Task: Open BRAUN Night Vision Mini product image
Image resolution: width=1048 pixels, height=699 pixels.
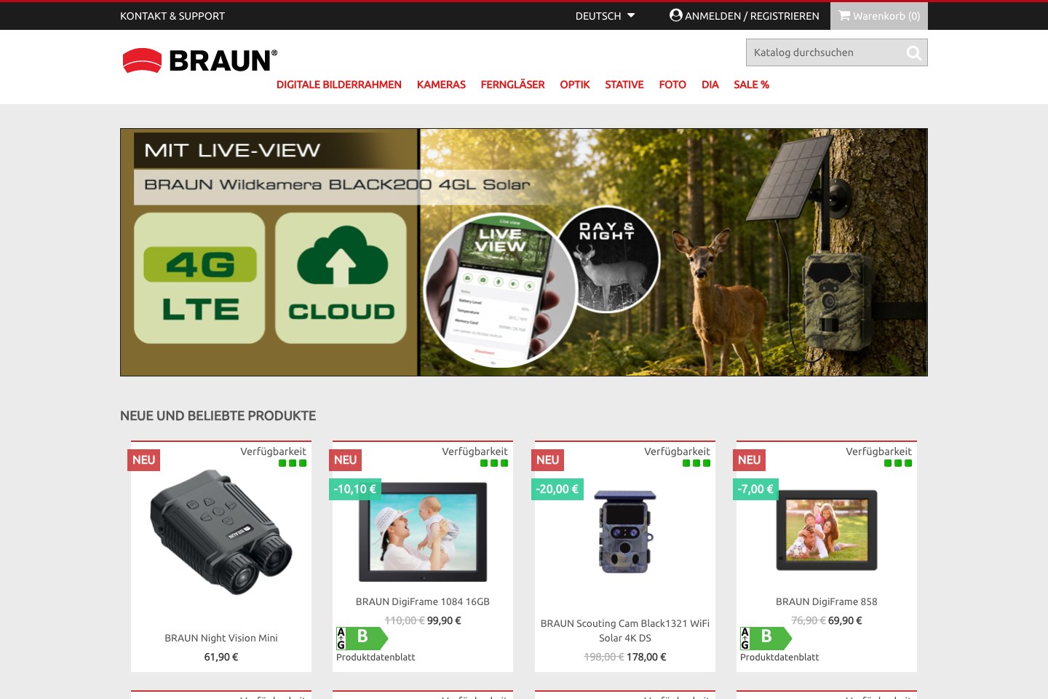Action: click(221, 532)
